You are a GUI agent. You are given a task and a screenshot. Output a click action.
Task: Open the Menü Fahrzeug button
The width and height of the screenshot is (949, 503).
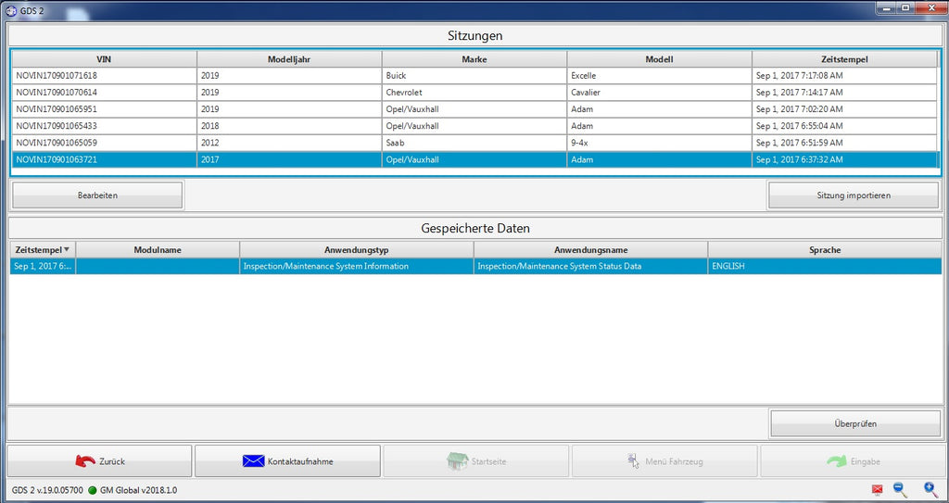click(x=664, y=461)
